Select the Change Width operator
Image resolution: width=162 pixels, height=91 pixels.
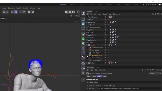96,60
